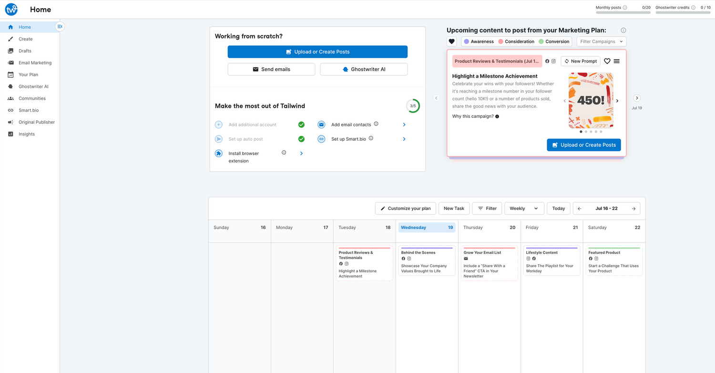Open Product Reviews & Testimonials task on Tuesday
Screen dimensions: 715x373
pos(365,263)
